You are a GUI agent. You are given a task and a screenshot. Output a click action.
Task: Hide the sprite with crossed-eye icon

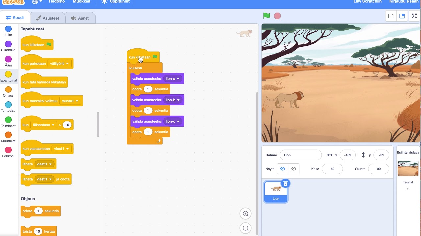294,169
